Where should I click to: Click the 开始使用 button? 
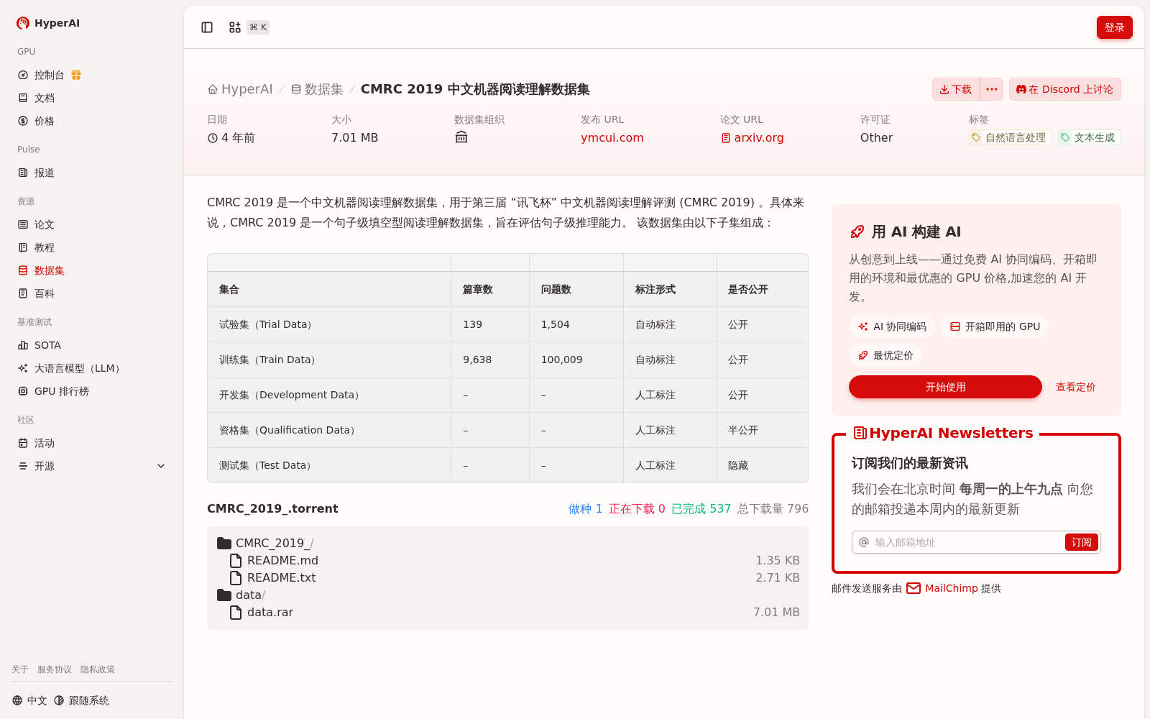[945, 387]
